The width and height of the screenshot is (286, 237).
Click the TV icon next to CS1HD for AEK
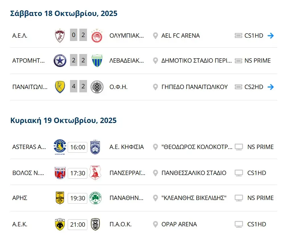pos(238,224)
